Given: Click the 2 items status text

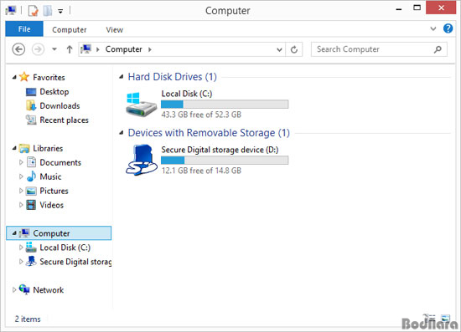Looking at the screenshot, I should [28, 319].
